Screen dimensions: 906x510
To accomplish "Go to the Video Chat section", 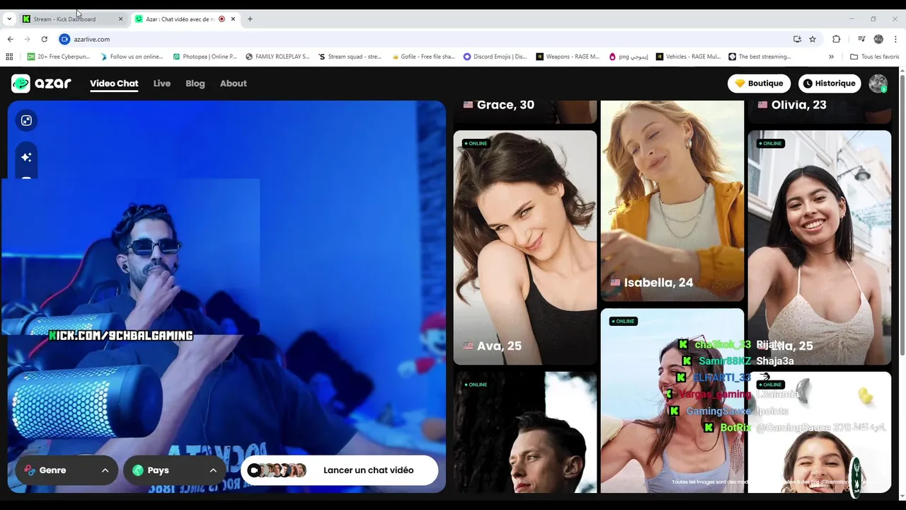I will 114,84.
